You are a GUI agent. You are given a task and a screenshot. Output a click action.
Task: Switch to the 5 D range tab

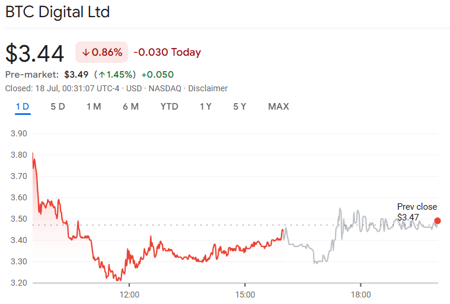coord(58,107)
